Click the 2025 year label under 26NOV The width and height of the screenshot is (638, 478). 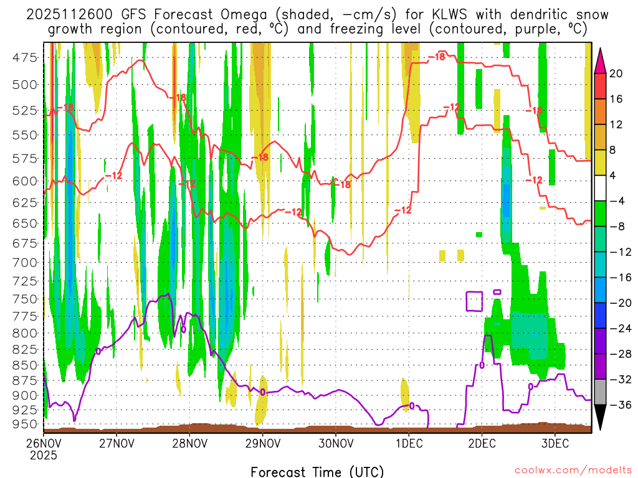[x=44, y=455]
